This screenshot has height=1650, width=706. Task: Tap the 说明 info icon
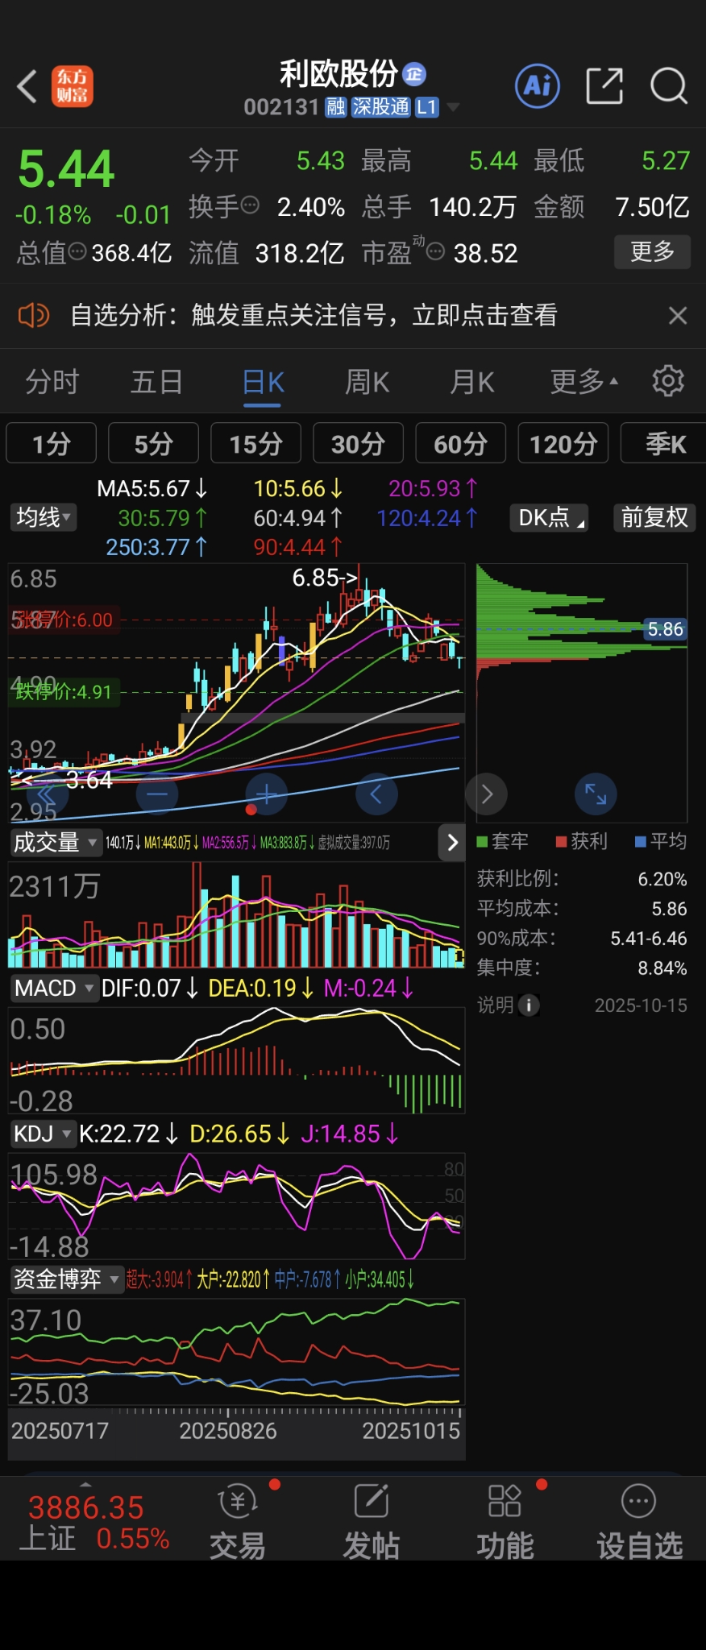click(x=529, y=1005)
